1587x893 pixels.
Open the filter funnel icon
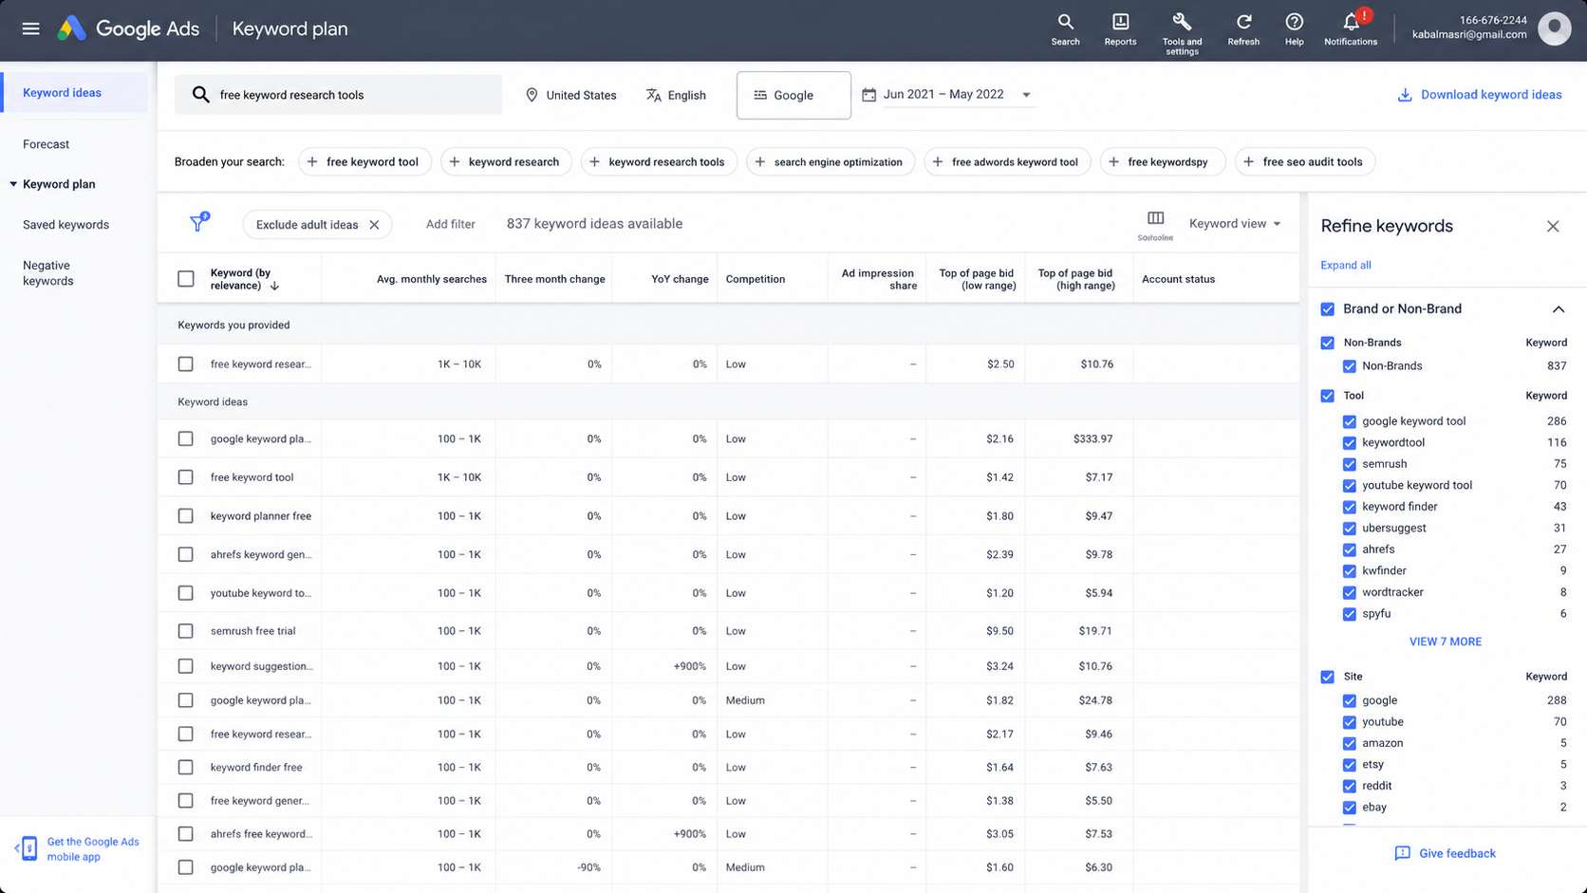(198, 223)
